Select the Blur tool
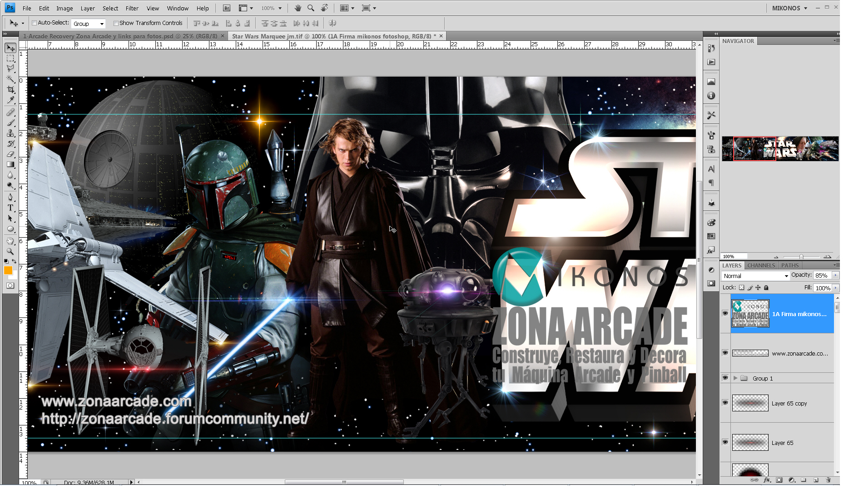Image resolution: width=844 pixels, height=488 pixels. coord(10,175)
